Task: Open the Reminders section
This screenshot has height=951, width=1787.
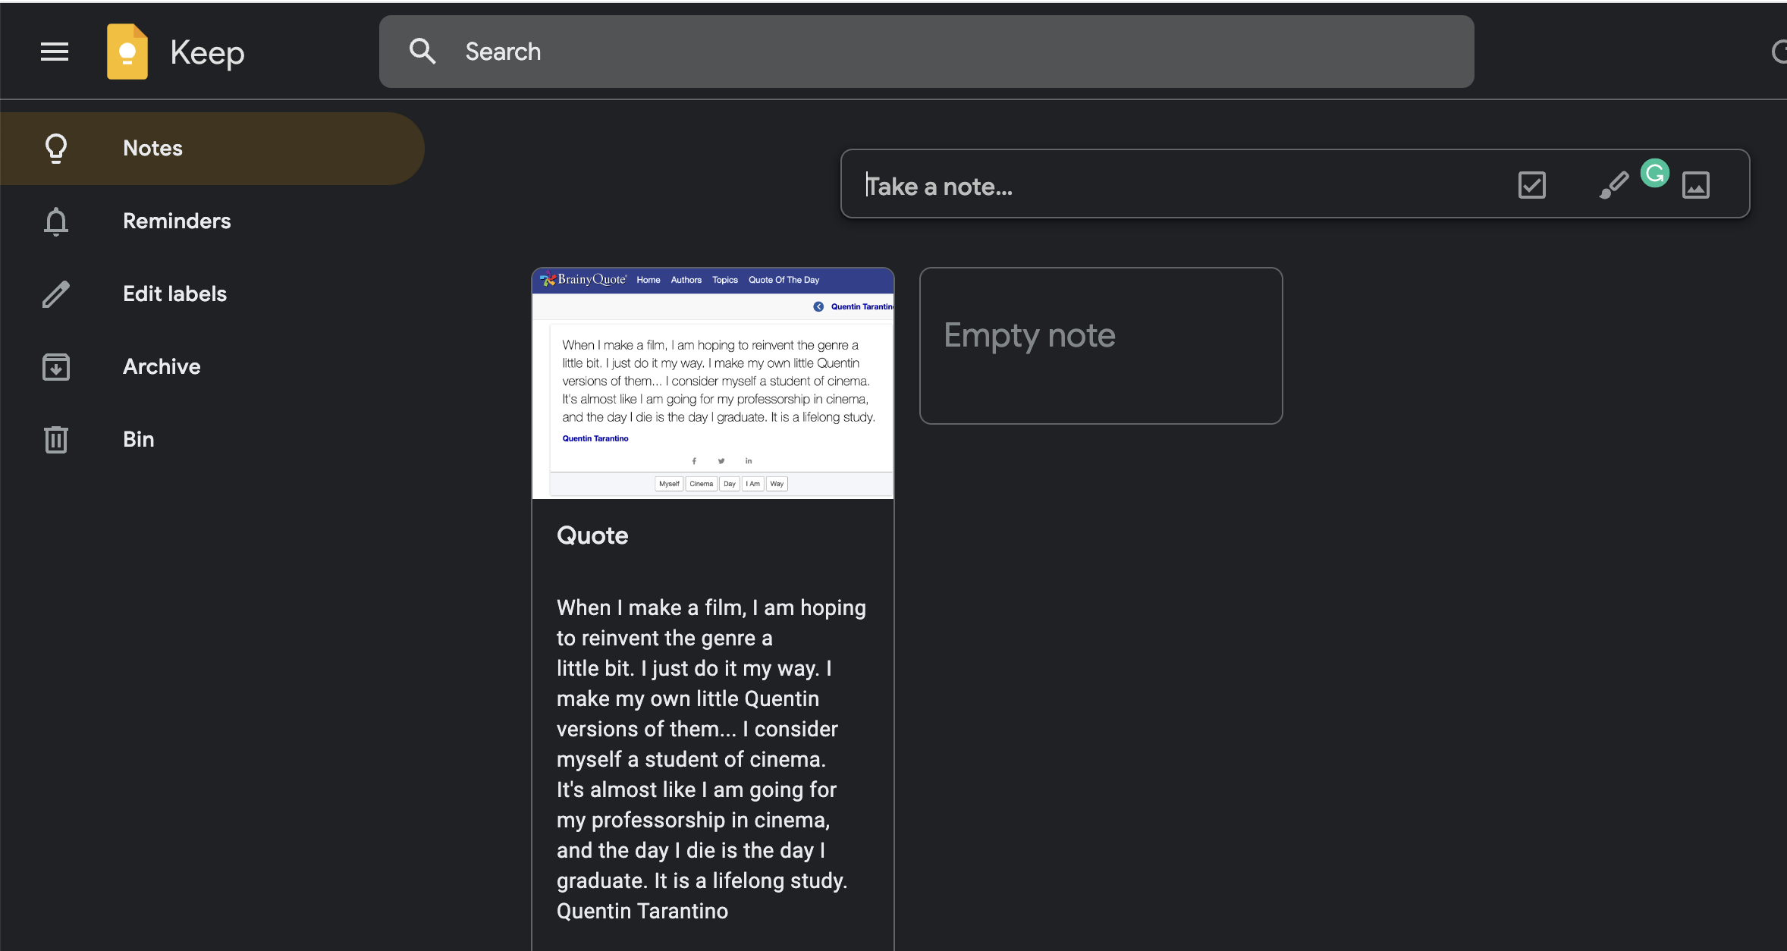Action: click(177, 221)
